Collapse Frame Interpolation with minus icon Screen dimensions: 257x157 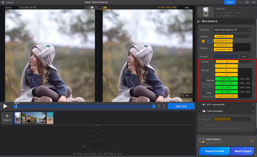tap(253, 111)
